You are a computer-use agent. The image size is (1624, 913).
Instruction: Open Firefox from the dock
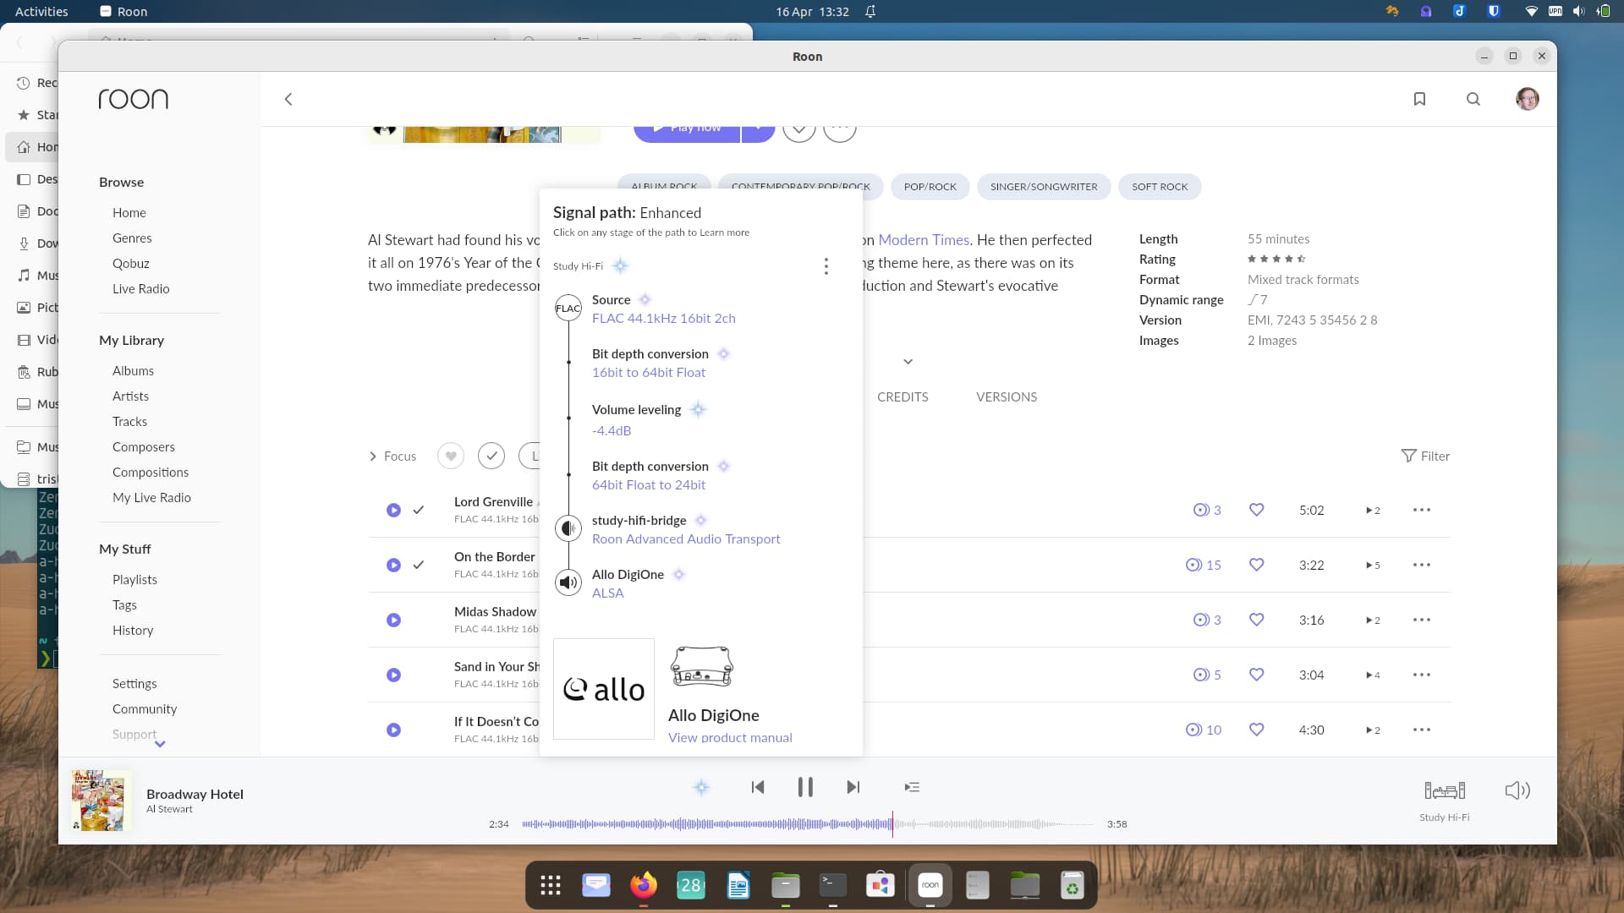tap(644, 885)
